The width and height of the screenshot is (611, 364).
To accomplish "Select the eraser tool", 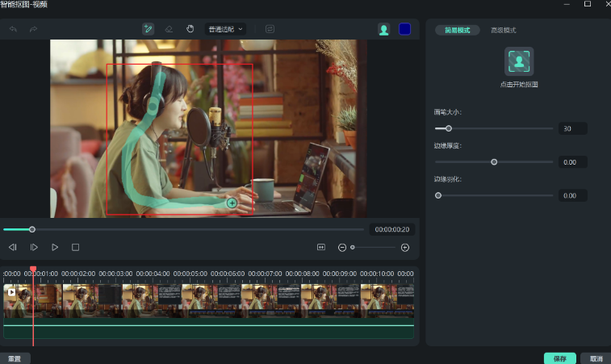I will pyautogui.click(x=169, y=29).
